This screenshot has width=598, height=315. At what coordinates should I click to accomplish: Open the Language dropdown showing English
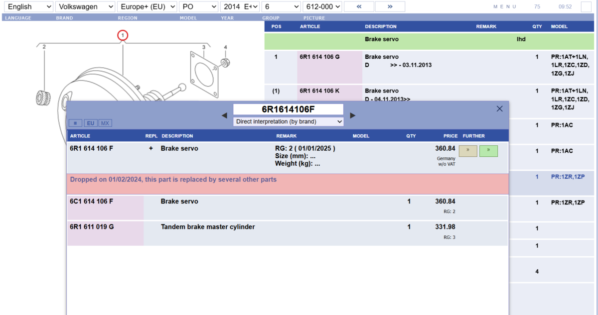click(27, 6)
